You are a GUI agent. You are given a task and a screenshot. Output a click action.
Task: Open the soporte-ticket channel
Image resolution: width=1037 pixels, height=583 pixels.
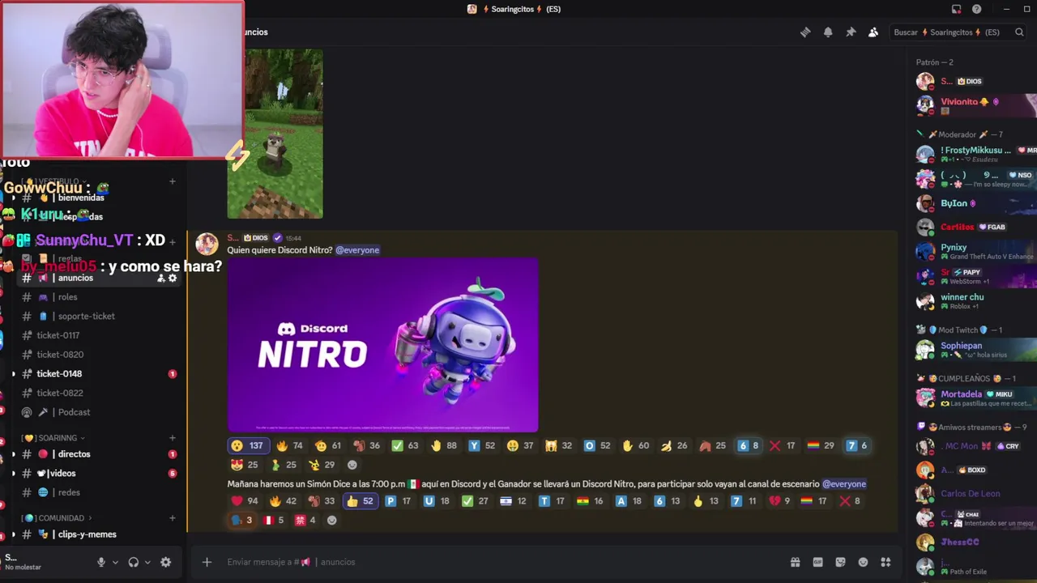(x=100, y=316)
